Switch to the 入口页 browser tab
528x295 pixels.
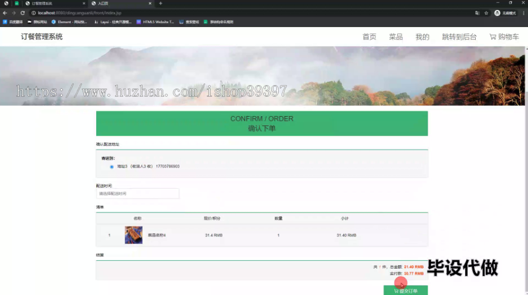(x=121, y=4)
